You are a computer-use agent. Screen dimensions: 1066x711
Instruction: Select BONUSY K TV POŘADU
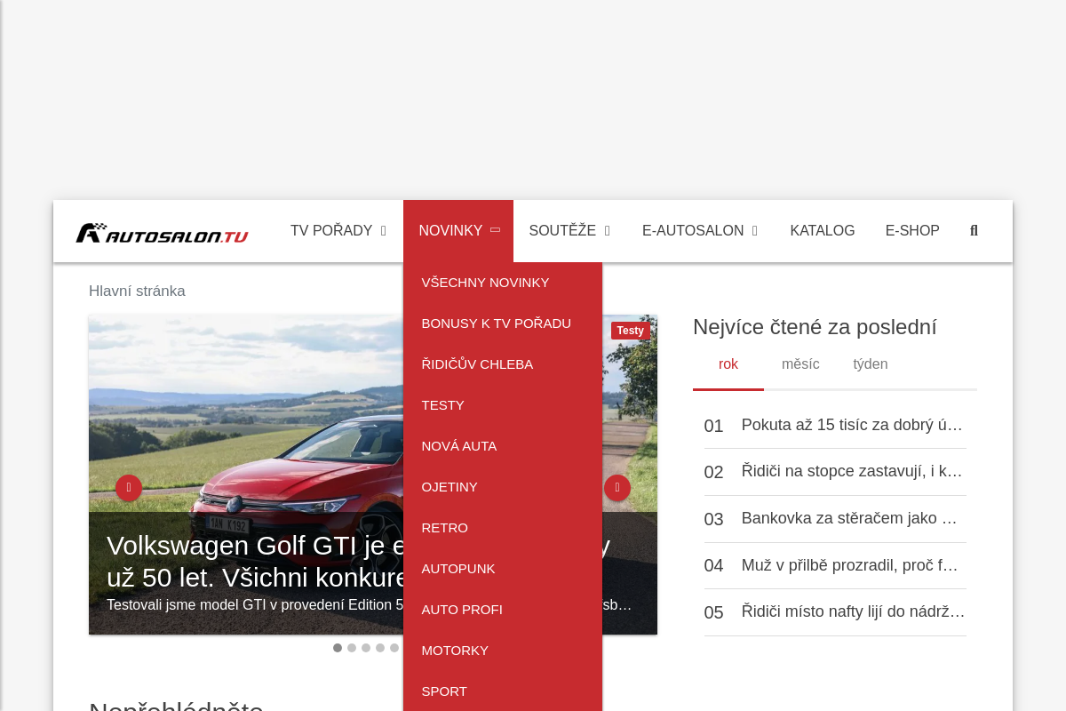503,324
